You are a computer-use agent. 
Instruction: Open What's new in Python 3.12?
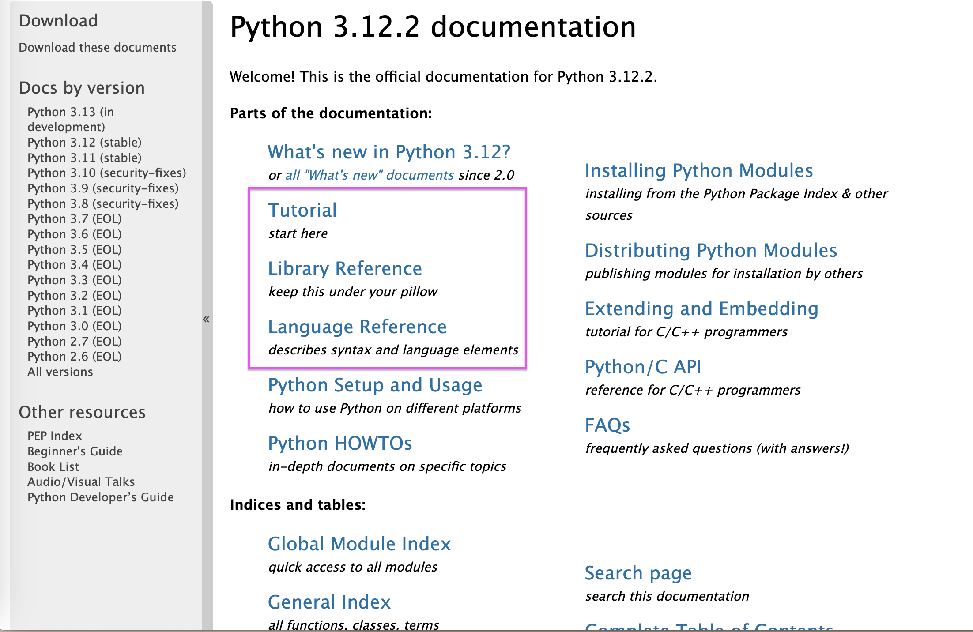[x=388, y=152]
